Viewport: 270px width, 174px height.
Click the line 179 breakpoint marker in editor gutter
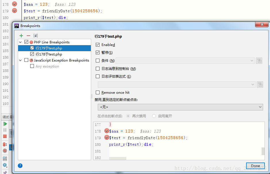pos(14,11)
